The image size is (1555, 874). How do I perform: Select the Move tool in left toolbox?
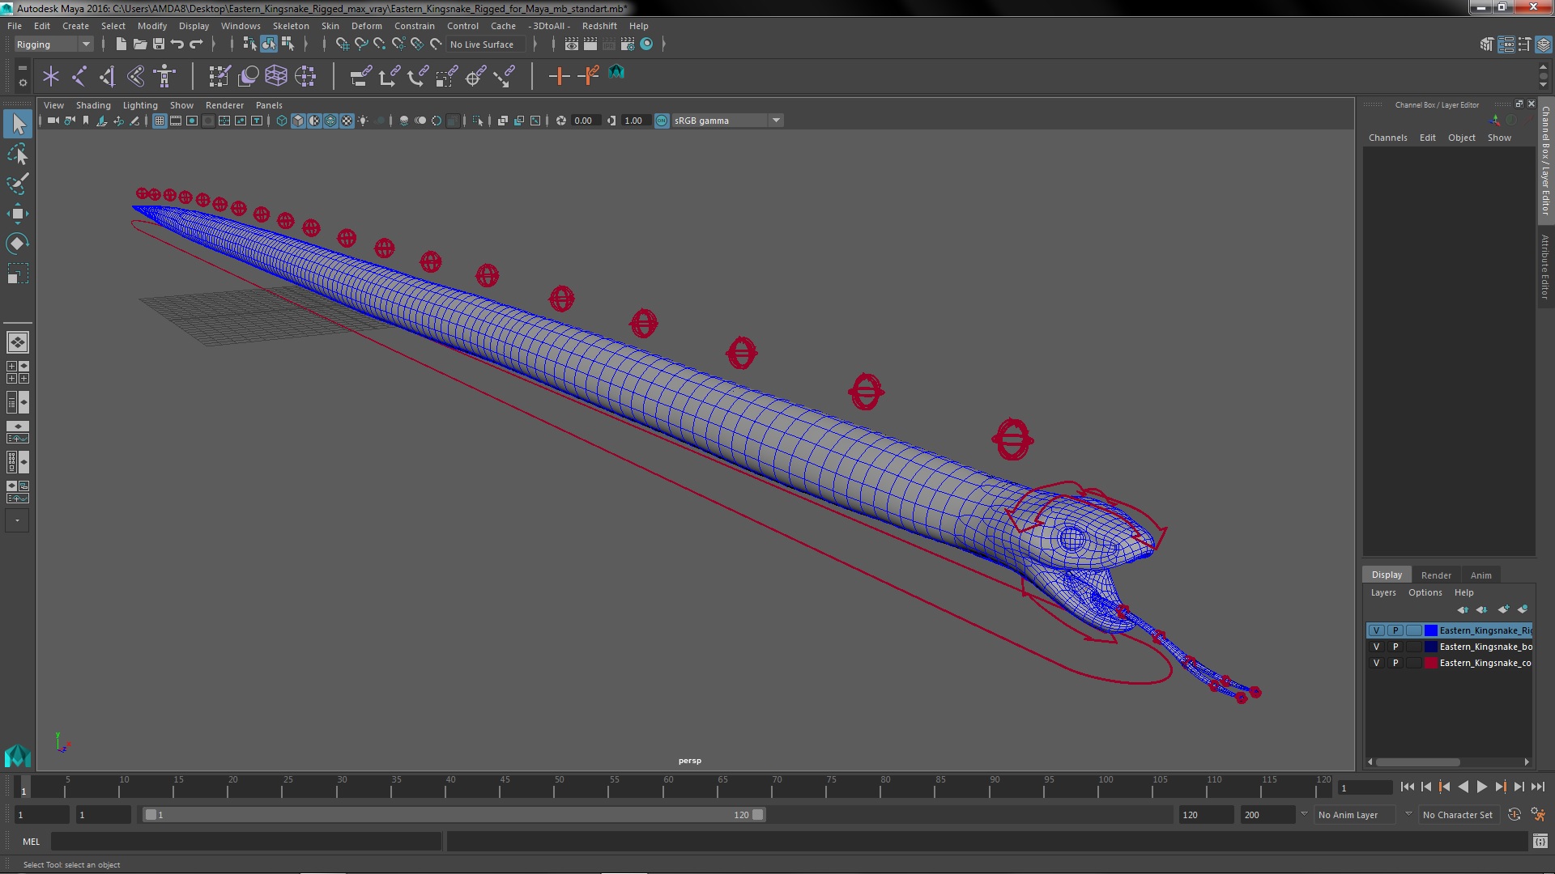[x=17, y=214]
